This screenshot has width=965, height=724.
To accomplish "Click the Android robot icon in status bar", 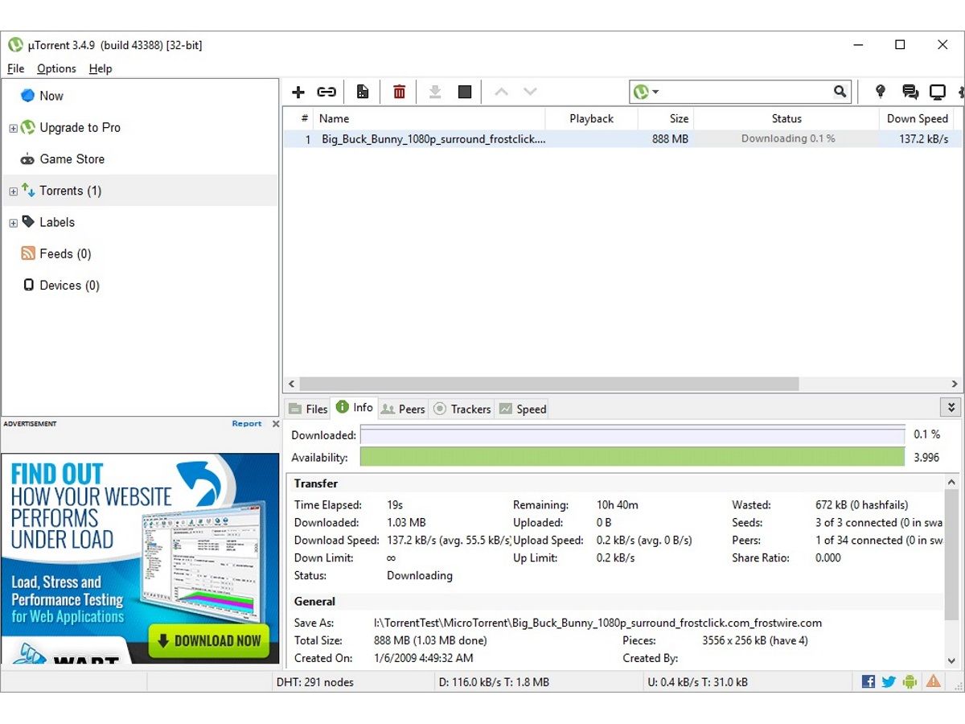I will [x=910, y=681].
